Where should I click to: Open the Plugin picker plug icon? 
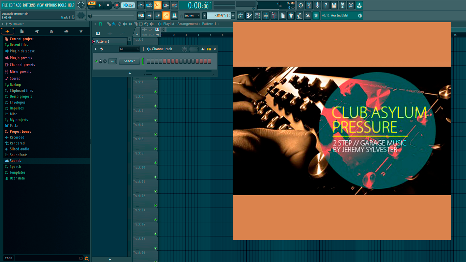coord(291,15)
